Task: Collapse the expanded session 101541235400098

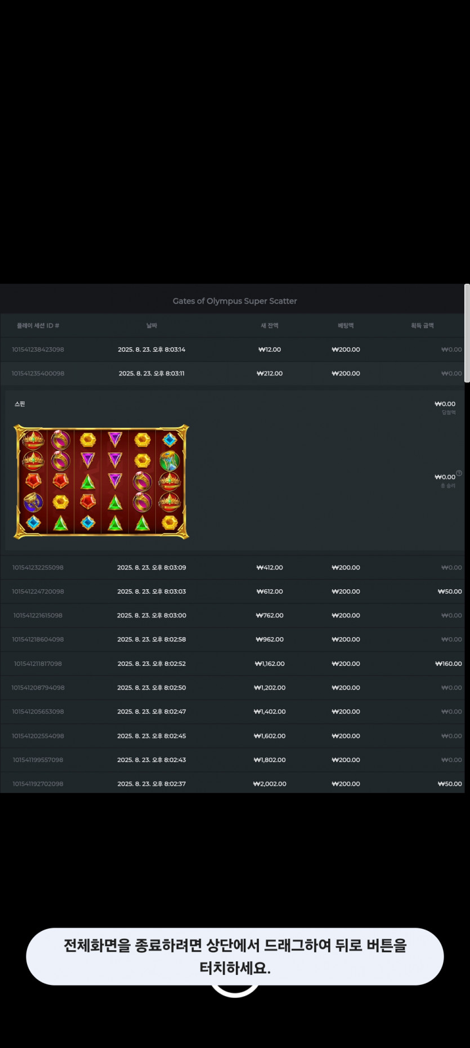Action: click(x=232, y=374)
